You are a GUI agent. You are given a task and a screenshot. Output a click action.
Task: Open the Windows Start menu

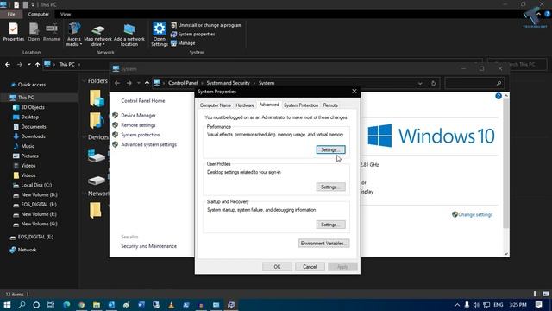[7, 305]
